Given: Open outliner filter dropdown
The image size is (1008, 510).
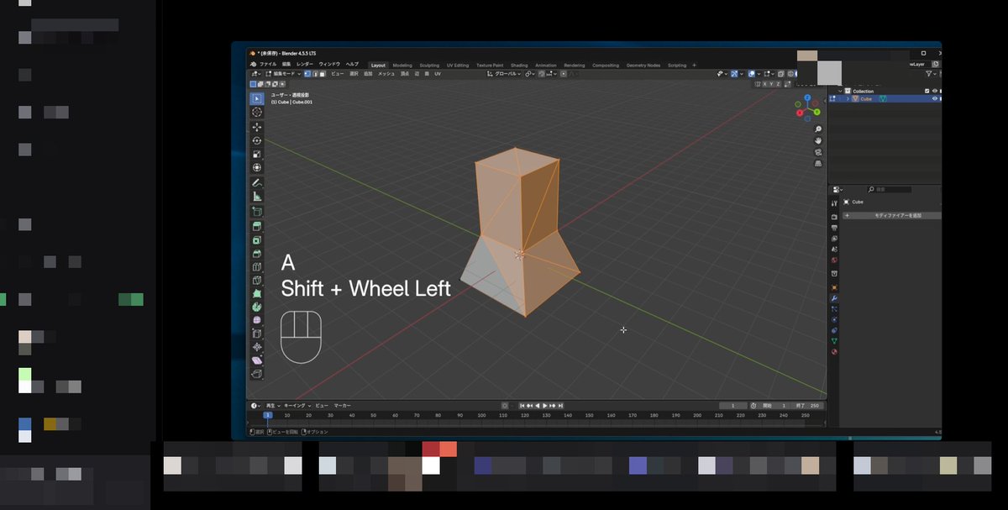Looking at the screenshot, I should pos(931,74).
